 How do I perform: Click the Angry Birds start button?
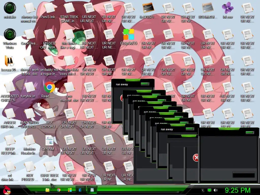[x=7, y=190]
